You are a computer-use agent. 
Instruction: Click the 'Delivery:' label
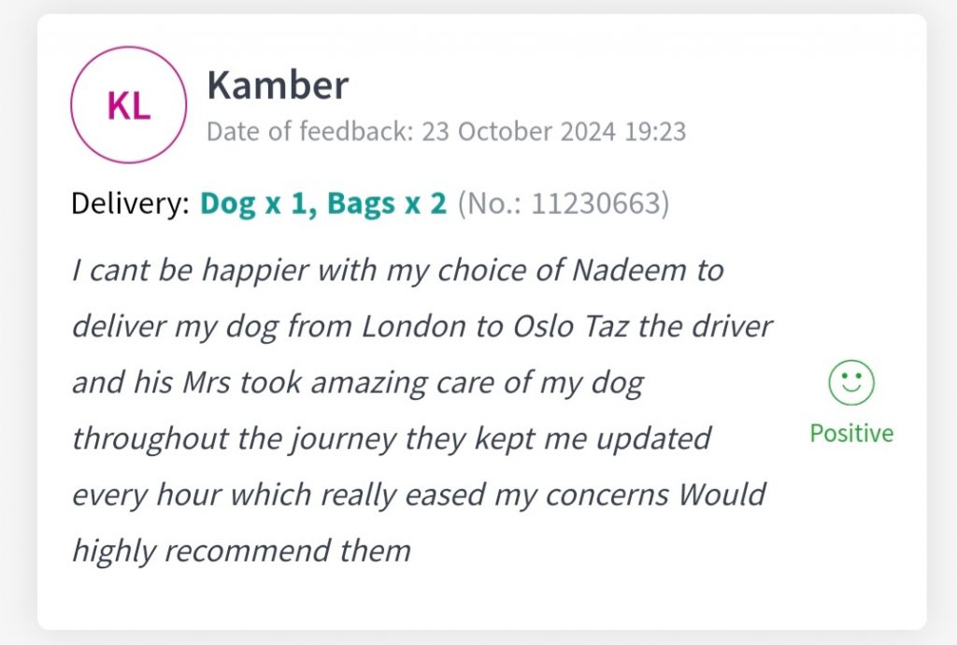click(130, 203)
